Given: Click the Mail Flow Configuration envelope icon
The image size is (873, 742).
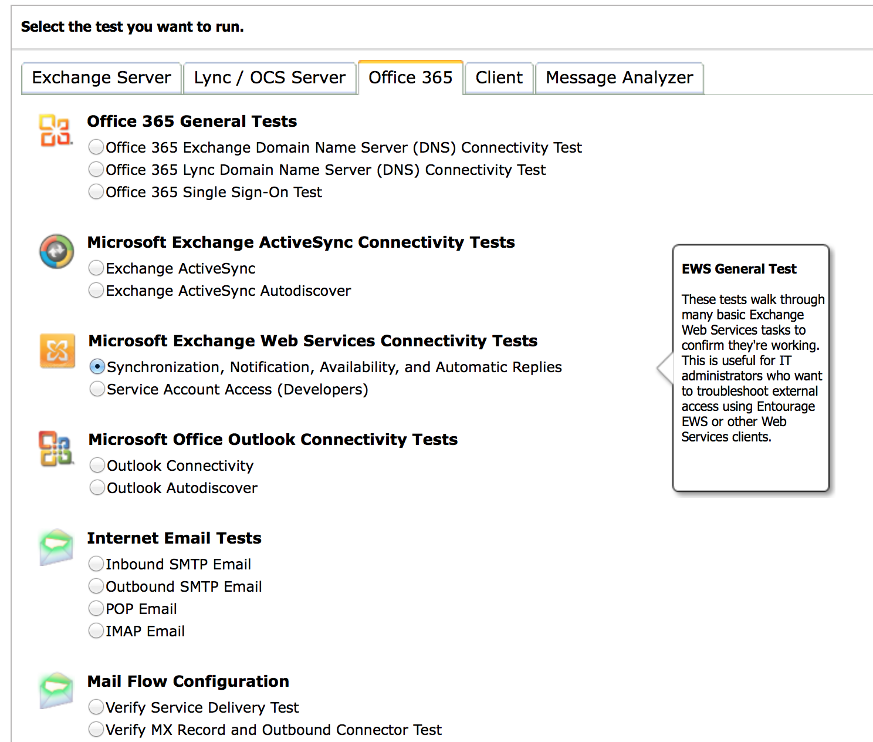Looking at the screenshot, I should [56, 690].
